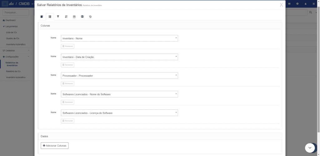Click the magnifier search icon behind dialog
The image size is (320, 156).
coord(311,12)
